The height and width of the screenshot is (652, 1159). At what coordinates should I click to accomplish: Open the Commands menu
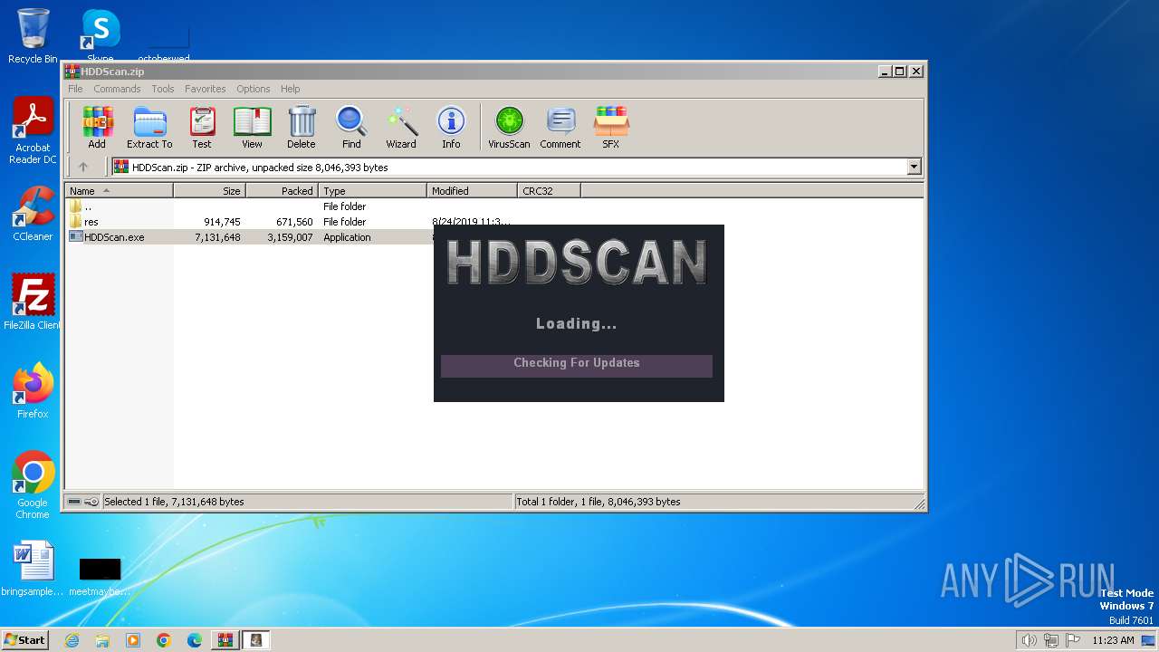click(x=117, y=89)
